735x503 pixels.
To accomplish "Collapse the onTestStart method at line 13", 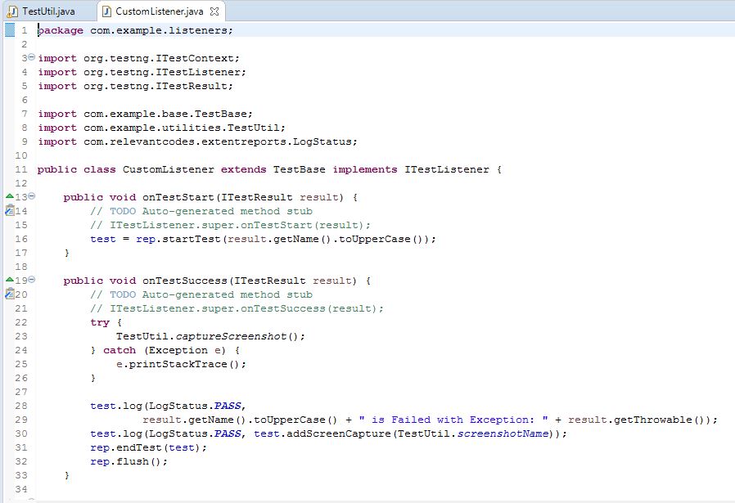I will coord(30,196).
